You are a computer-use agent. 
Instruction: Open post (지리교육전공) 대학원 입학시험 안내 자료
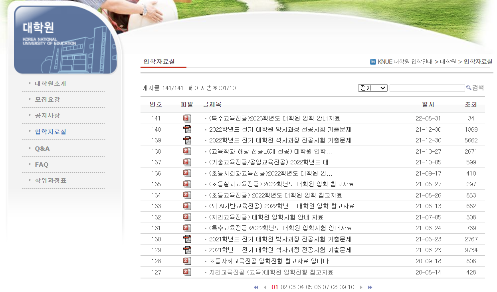tap(266, 217)
